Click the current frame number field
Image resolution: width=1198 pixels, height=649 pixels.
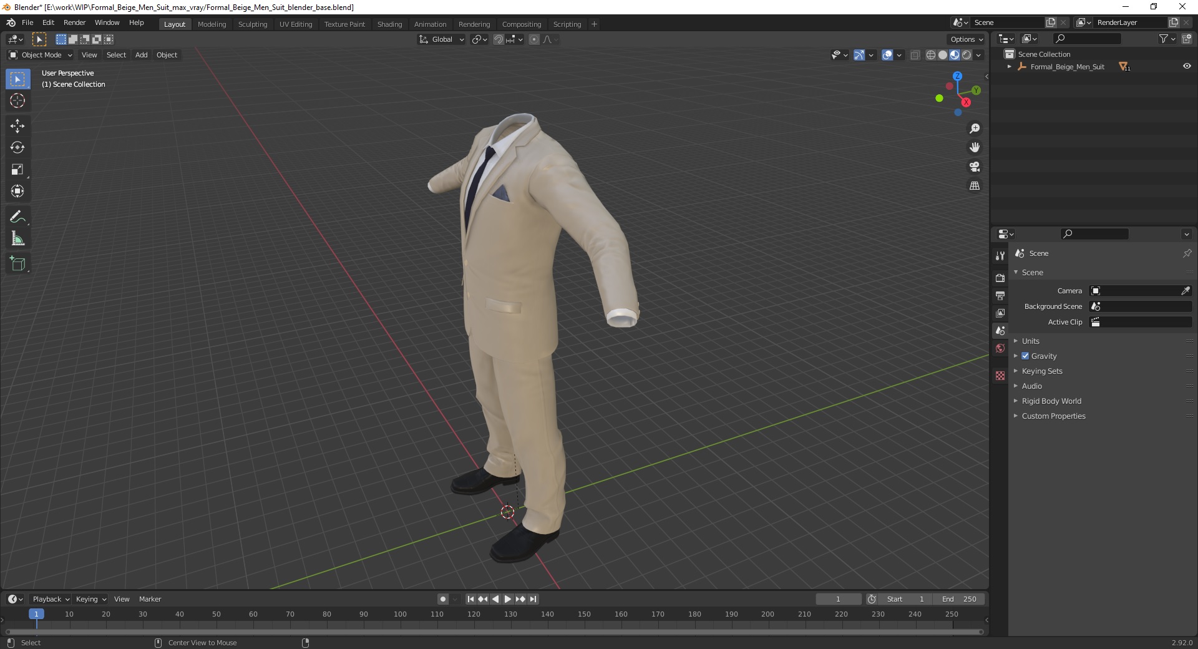coord(838,599)
